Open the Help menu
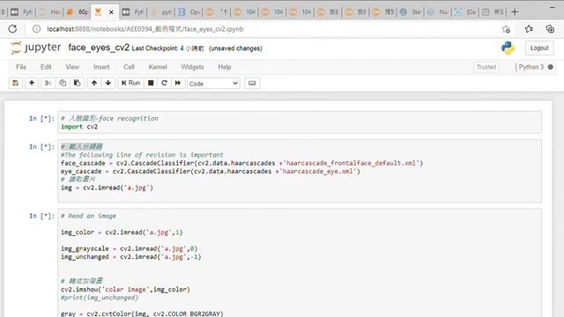The width and height of the screenshot is (564, 317). pos(225,67)
